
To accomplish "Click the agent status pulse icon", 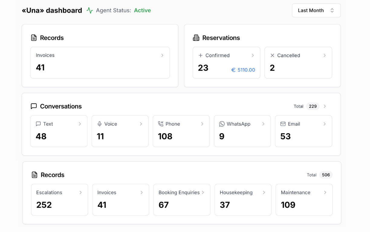I will [89, 10].
